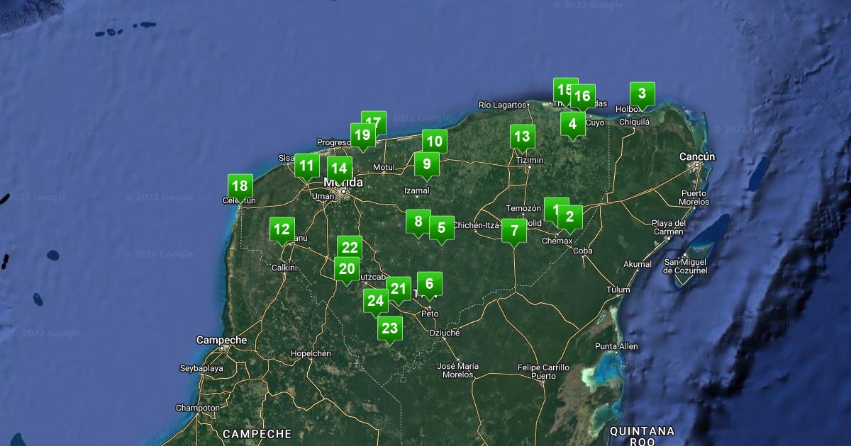This screenshot has height=446, width=851.
Task: Open marker 13 above Tizimín
Action: coord(521,137)
